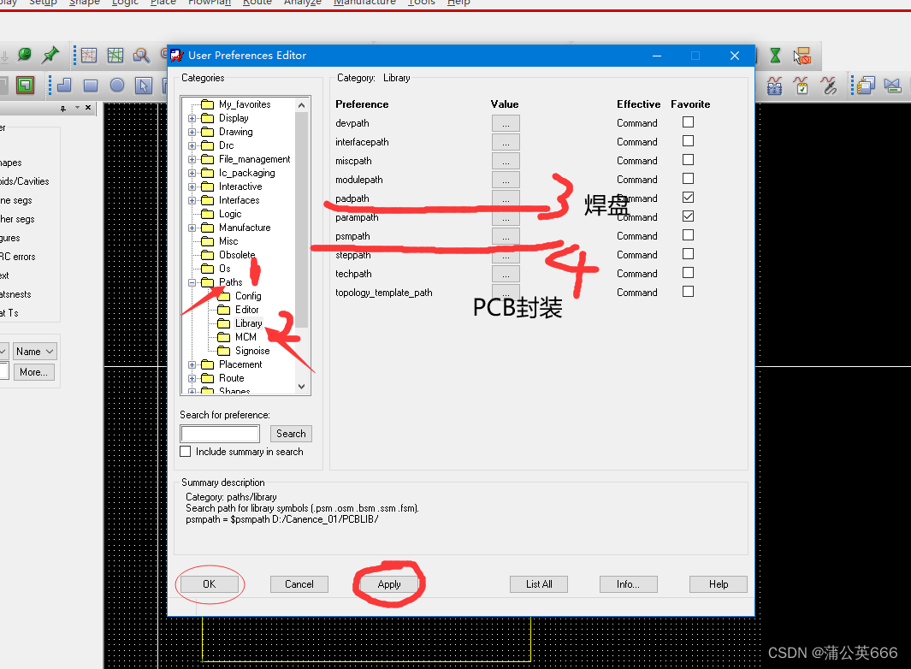The height and width of the screenshot is (669, 911).
Task: Uncheck the padpath Favorite checkbox
Action: (688, 198)
